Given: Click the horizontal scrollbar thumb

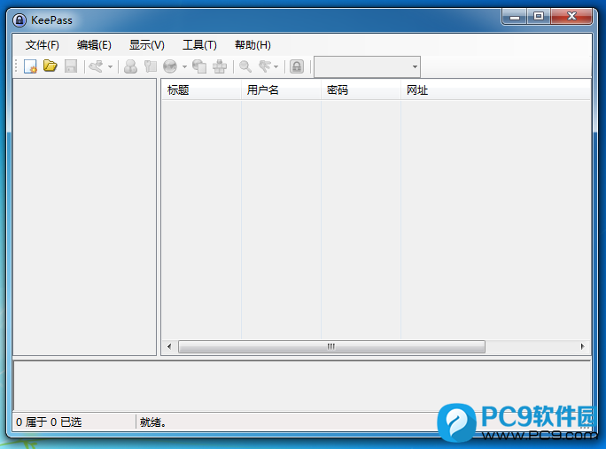Looking at the screenshot, I should [331, 346].
